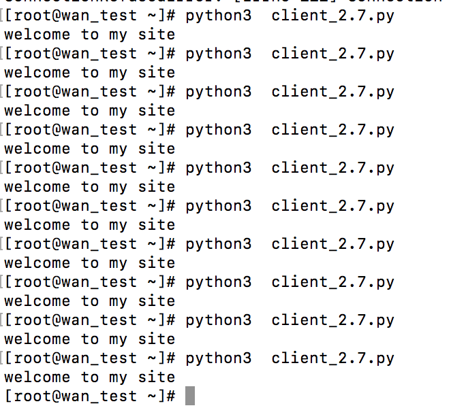This screenshot has width=451, height=408.
Task: Click the word "site" in the last output line
Action: (x=156, y=377)
